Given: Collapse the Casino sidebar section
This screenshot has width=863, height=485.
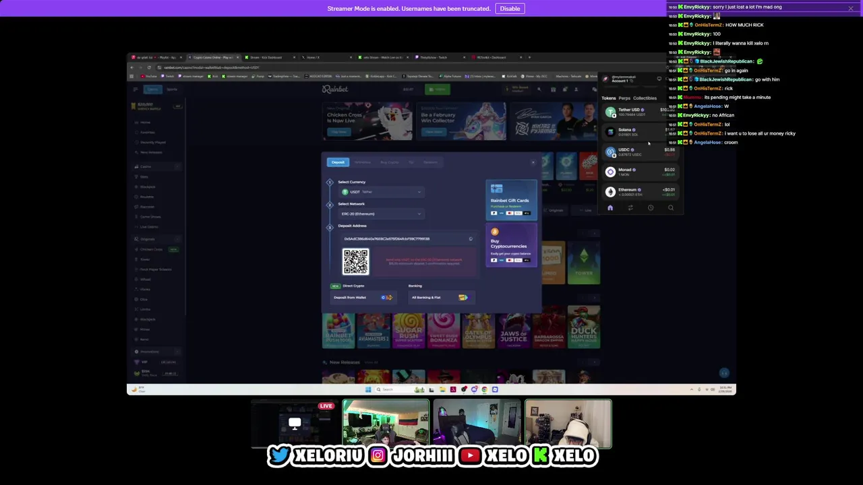Looking at the screenshot, I should pyautogui.click(x=178, y=166).
